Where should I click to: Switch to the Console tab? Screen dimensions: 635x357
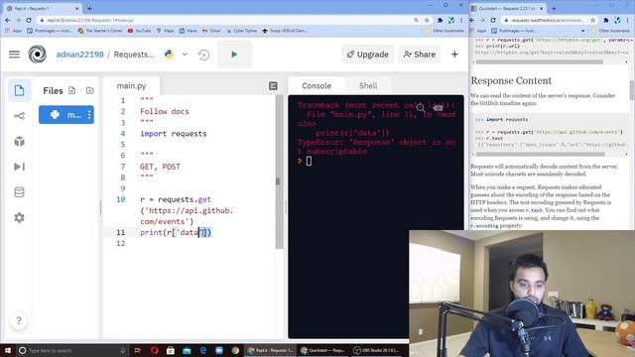(317, 86)
